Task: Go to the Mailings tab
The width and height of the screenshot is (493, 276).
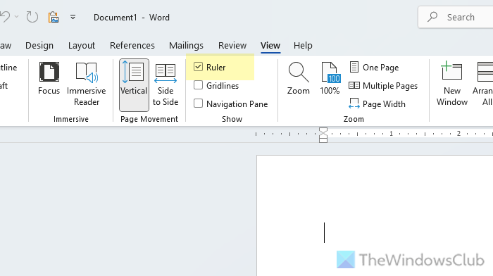Action: click(x=186, y=46)
